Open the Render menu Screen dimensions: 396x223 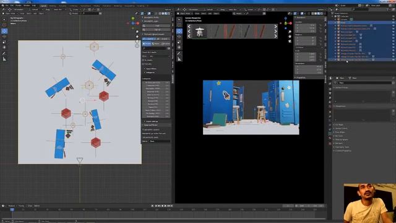[19, 6]
